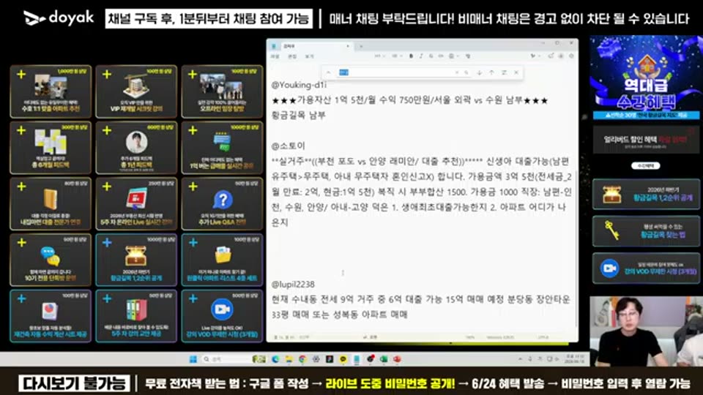Open the 편집 menu in Notepad
Screen dimensions: 703x395
coord(292,56)
